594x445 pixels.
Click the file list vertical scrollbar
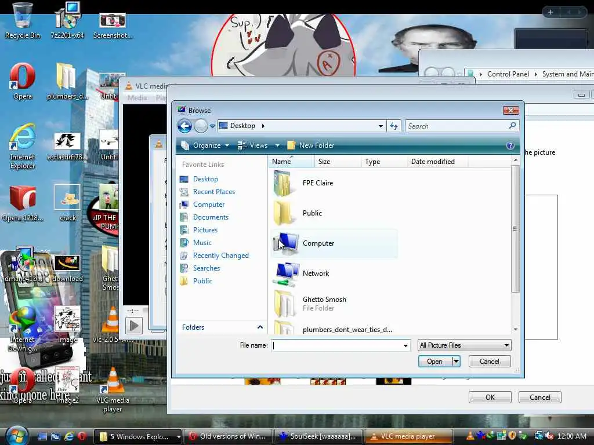[515, 228]
